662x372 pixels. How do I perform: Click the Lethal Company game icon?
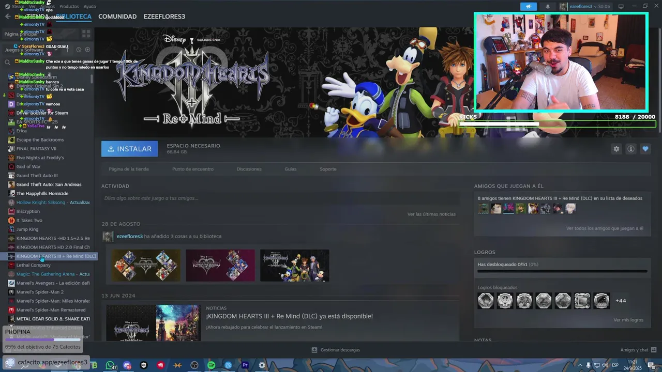tap(11, 265)
